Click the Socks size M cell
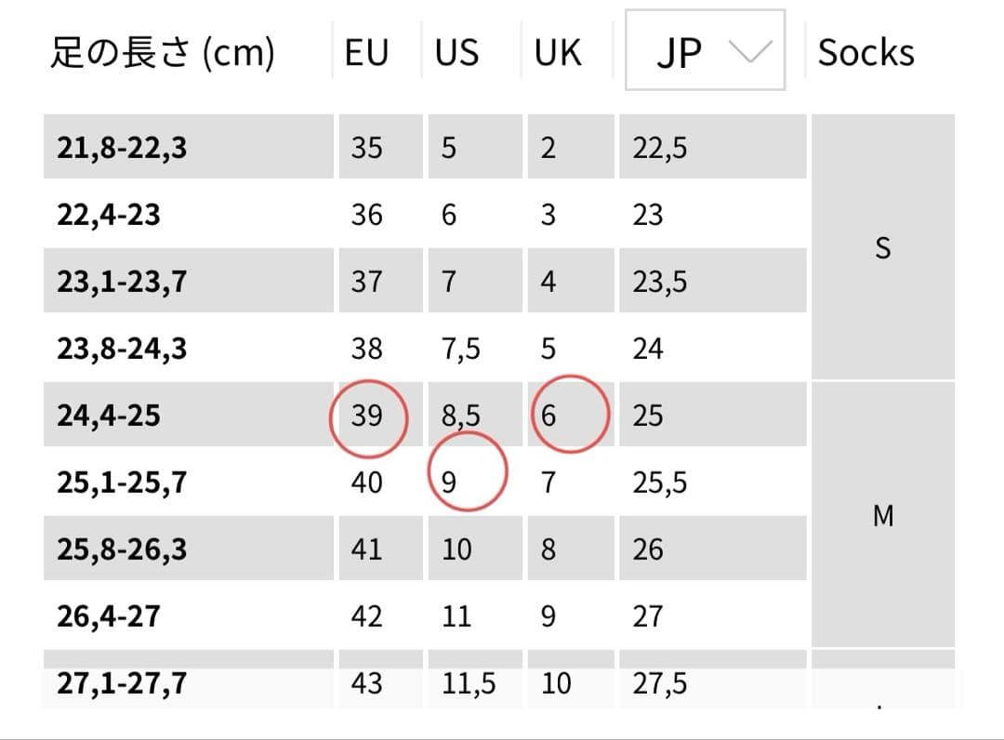The height and width of the screenshot is (740, 1004). [882, 516]
